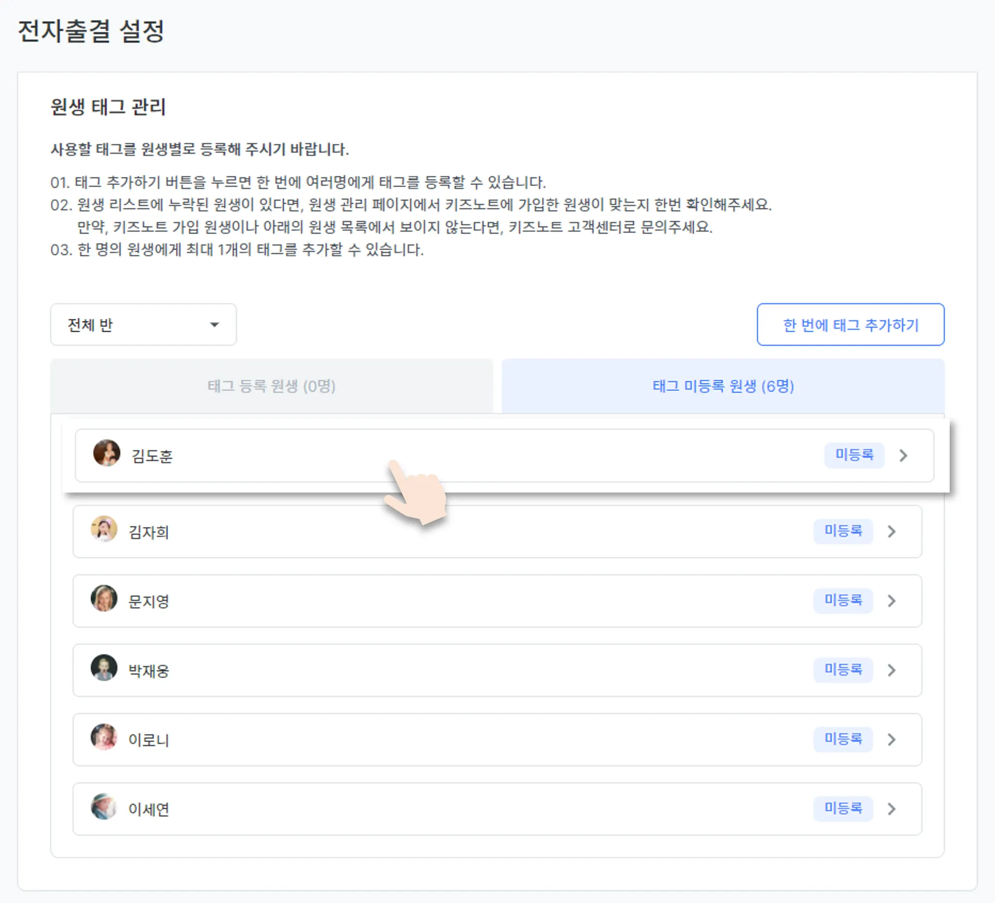Viewport: 995px width, 903px height.
Task: Click 미등록 badge on 이로니's row
Action: pos(843,739)
